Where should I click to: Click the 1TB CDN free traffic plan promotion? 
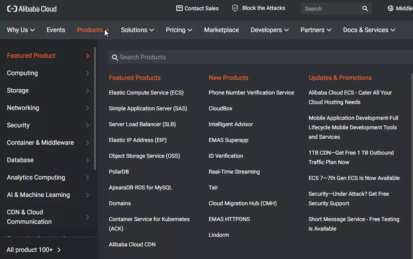coord(351,157)
